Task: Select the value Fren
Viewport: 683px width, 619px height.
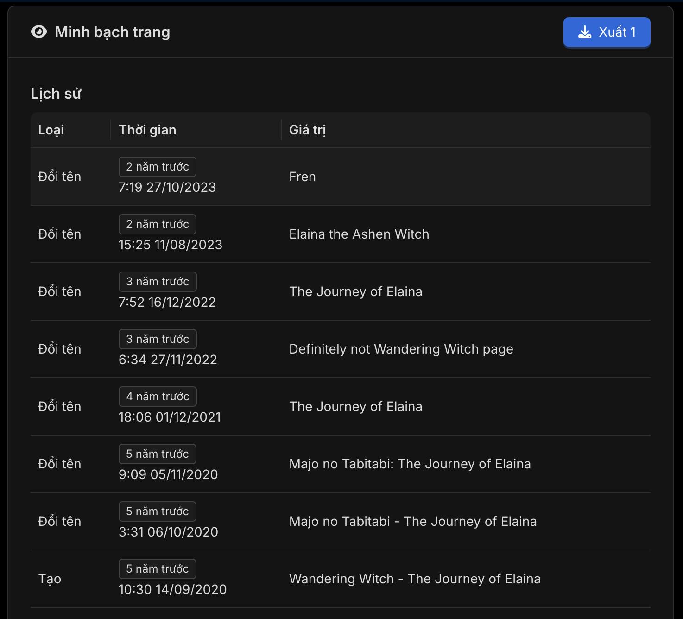Action: tap(303, 177)
